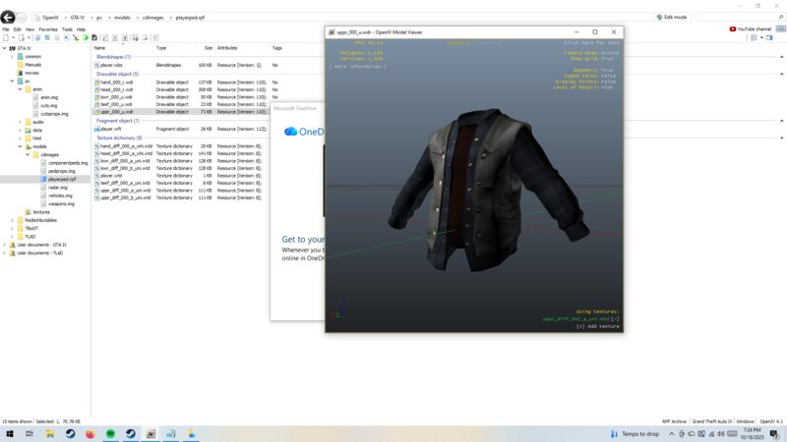Open the Spotify taskbar icon
Image resolution: width=787 pixels, height=442 pixels.
pos(109,433)
